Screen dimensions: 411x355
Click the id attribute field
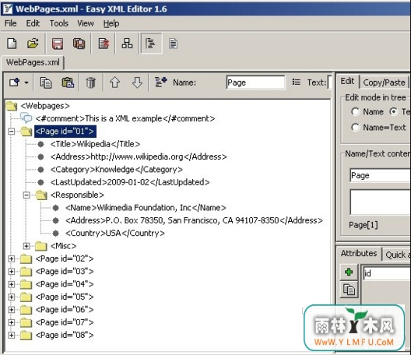(387, 273)
